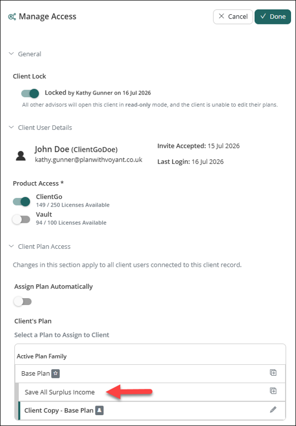Select the Client Copy - Base Plan row
Viewport: 296px width, 426px height.
pyautogui.click(x=152, y=411)
